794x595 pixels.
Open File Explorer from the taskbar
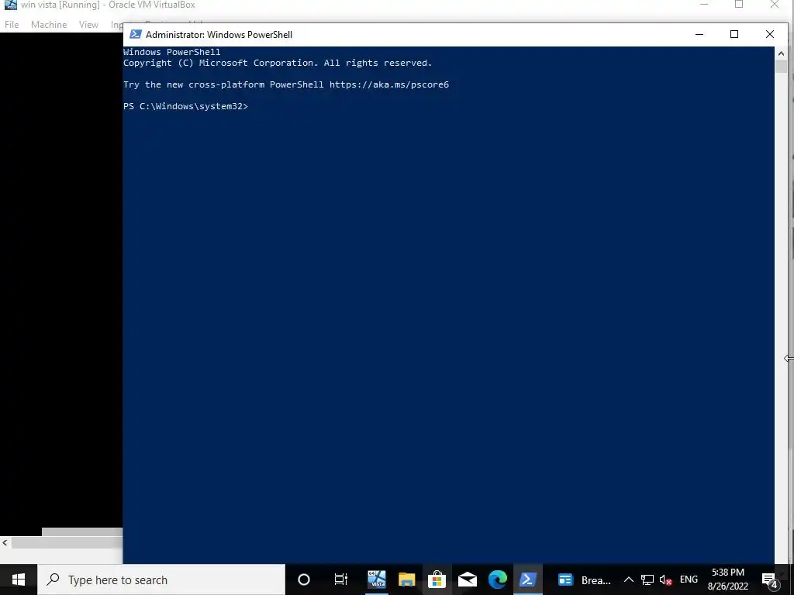[406, 580]
